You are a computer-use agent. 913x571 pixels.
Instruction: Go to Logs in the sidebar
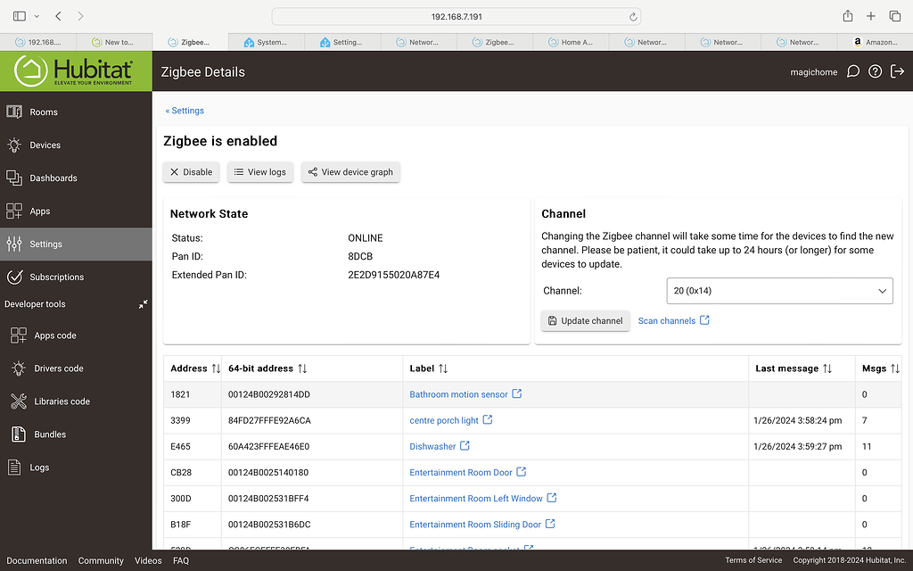pos(39,468)
